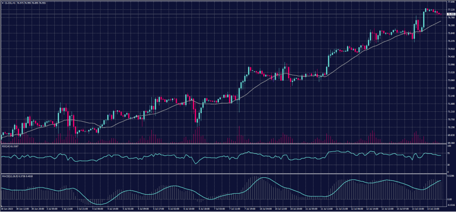Select the 3 Jul 13:00 time-axis label
Viewport: 456px width, 212px height.
tap(68, 208)
